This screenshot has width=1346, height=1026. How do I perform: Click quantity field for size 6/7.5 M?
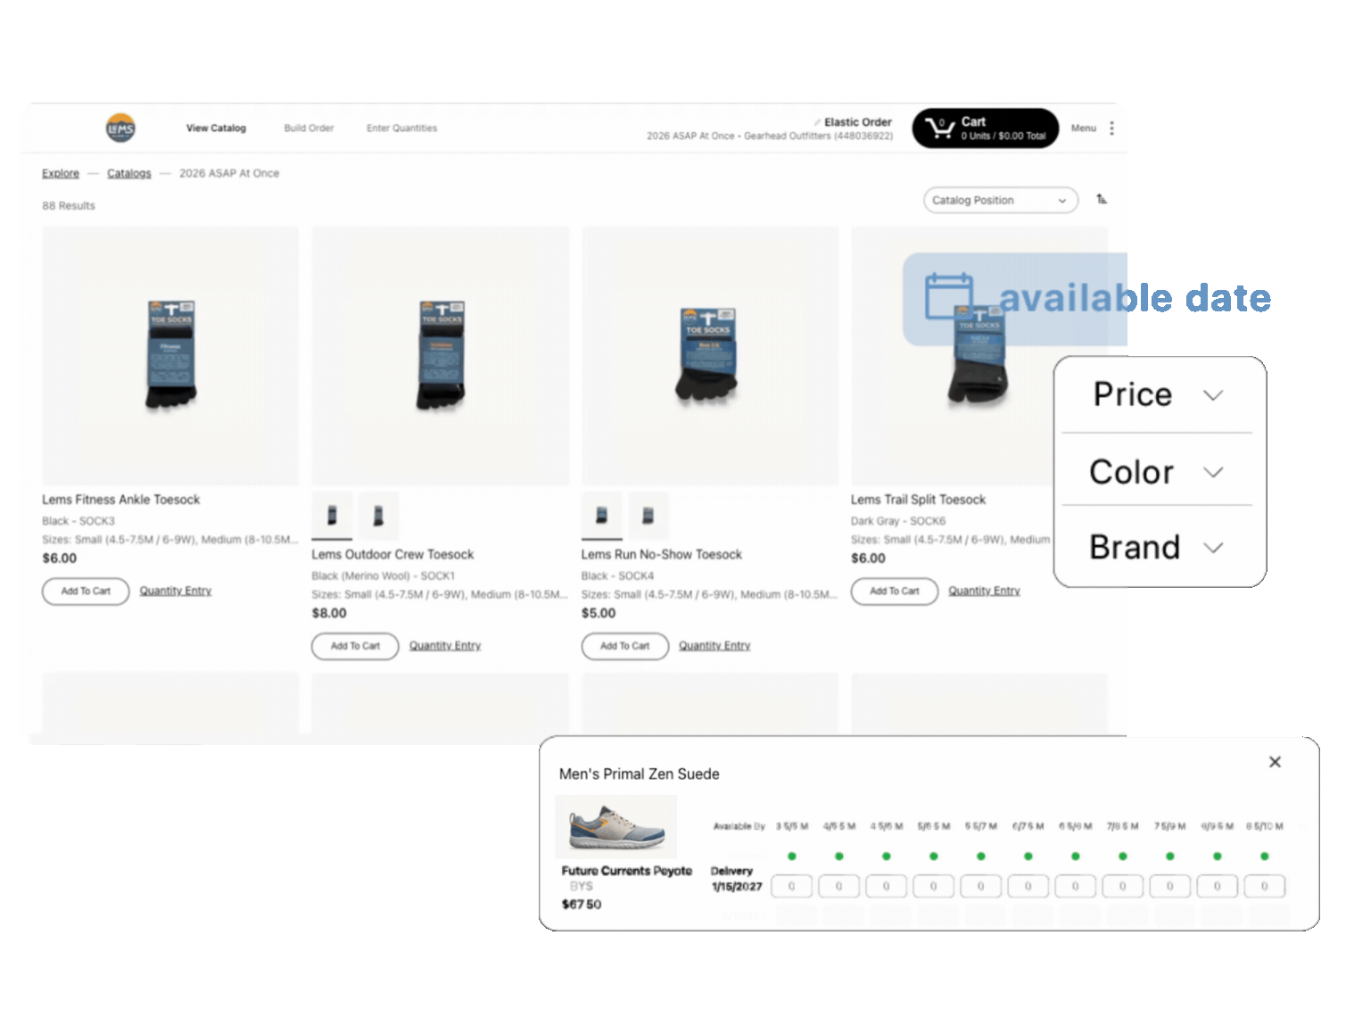click(1028, 887)
